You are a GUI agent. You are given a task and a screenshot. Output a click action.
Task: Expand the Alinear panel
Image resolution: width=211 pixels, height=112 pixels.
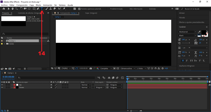(182, 13)
